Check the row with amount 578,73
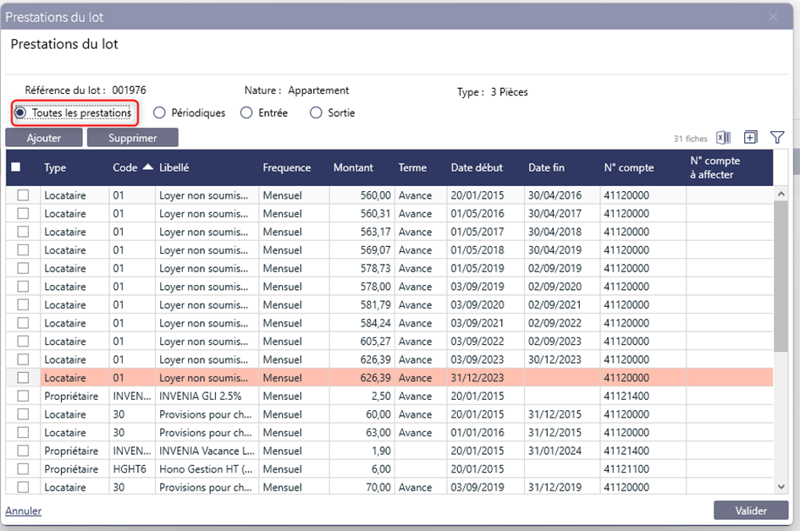 point(23,269)
